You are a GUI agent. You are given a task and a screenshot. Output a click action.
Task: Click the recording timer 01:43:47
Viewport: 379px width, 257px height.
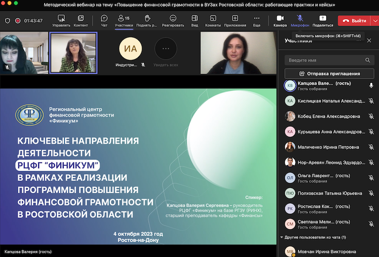coord(33,21)
